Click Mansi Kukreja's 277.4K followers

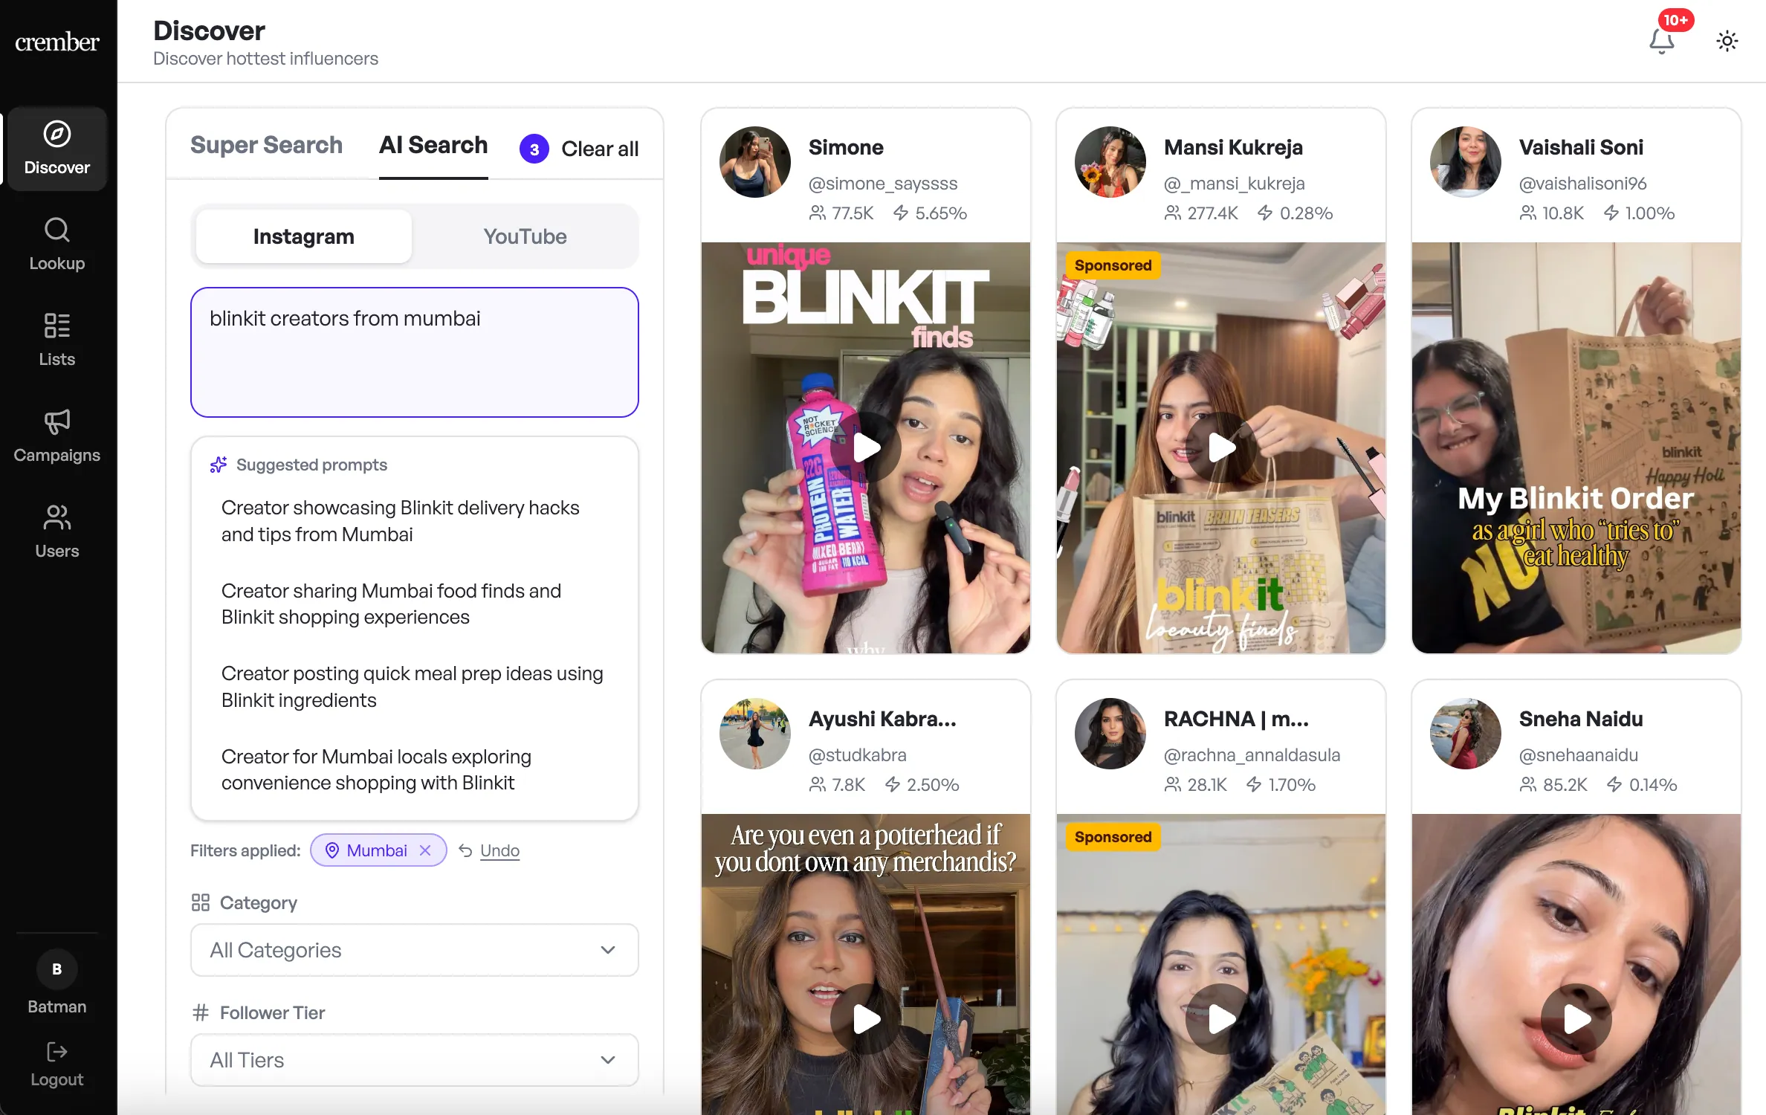click(1201, 213)
